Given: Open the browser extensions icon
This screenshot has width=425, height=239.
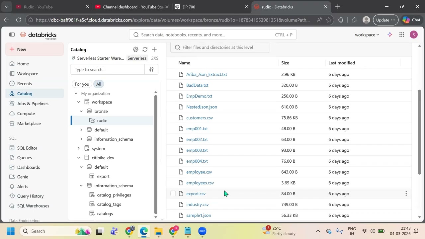Looking at the screenshot, I should click(341, 20).
